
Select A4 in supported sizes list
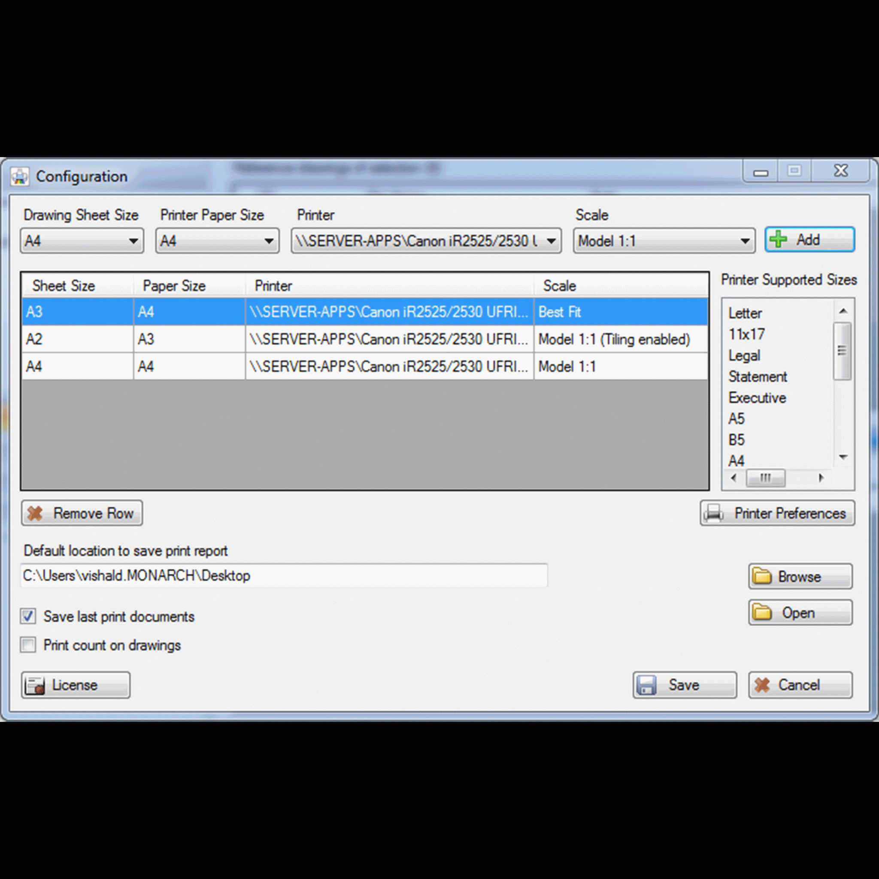(737, 461)
